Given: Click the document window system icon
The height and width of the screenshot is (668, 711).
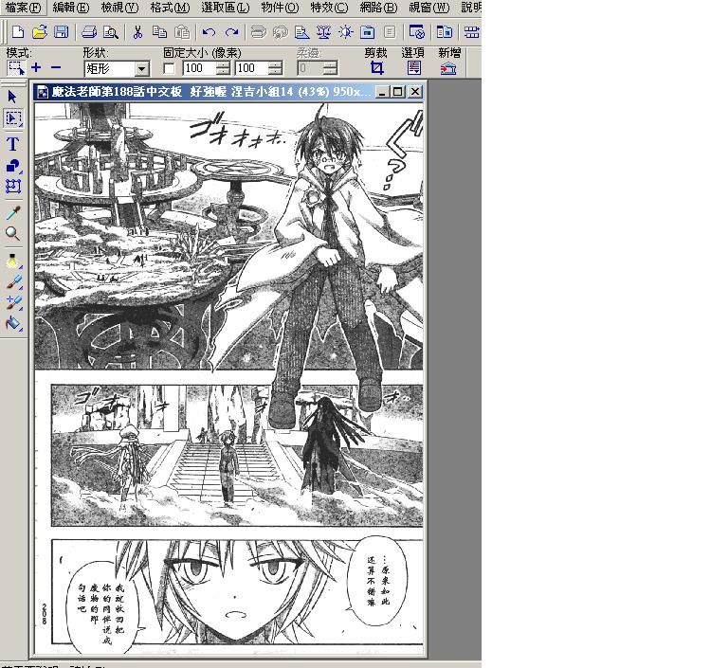Looking at the screenshot, I should click(42, 92).
